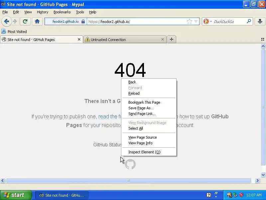
Task: Open View Page Info entry
Action: pyautogui.click(x=149, y=143)
